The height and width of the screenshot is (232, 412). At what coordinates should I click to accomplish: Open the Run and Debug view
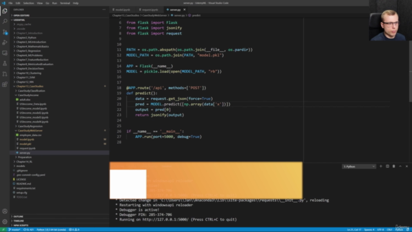5,43
